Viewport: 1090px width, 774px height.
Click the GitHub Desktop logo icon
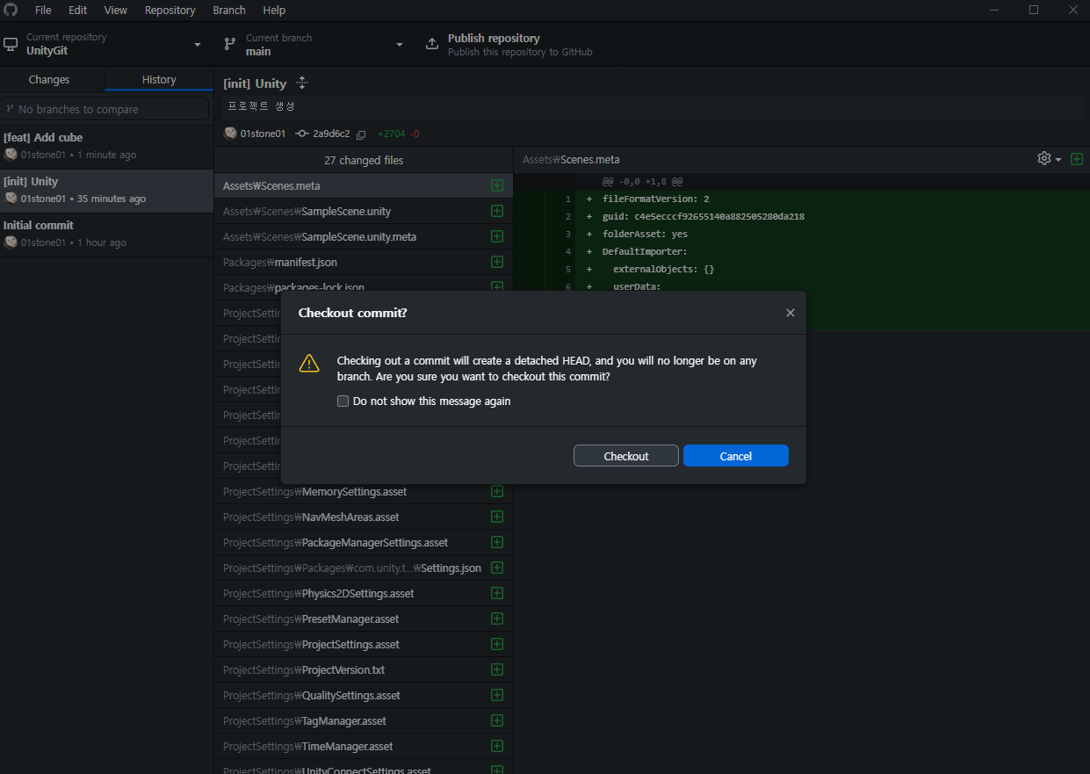pyautogui.click(x=11, y=10)
